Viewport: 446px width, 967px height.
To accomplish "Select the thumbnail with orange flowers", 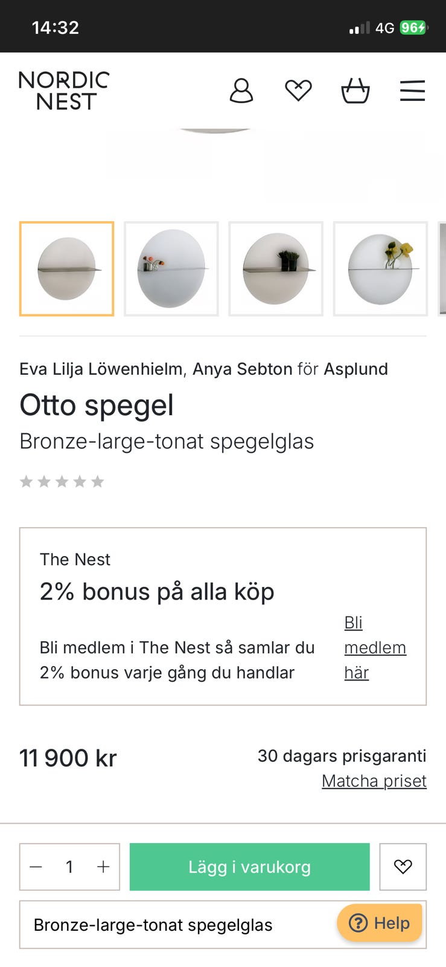I will coord(171,269).
